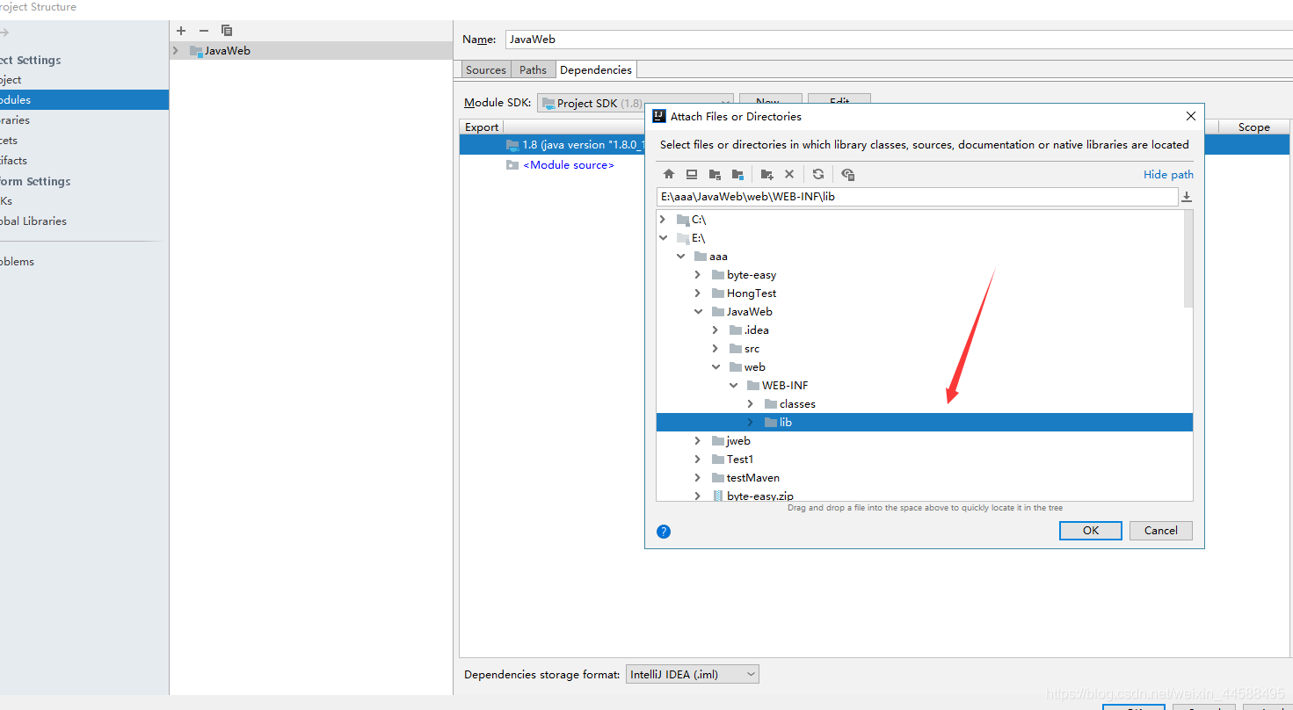The image size is (1293, 710).
Task: Click the Export column header
Action: [482, 127]
